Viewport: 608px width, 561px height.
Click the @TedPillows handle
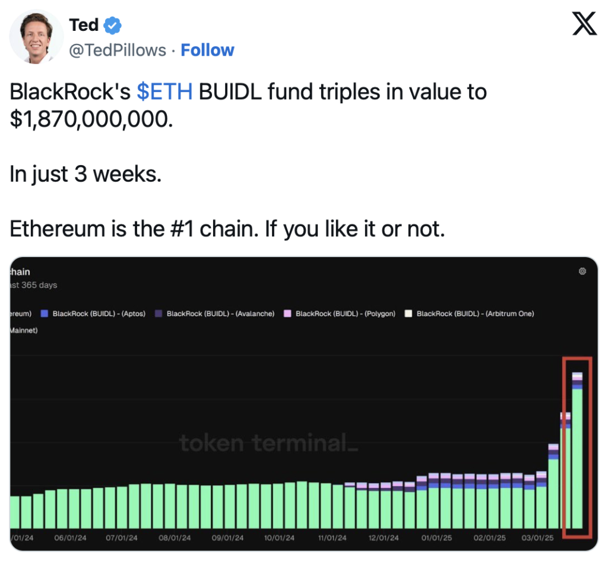pyautogui.click(x=118, y=50)
